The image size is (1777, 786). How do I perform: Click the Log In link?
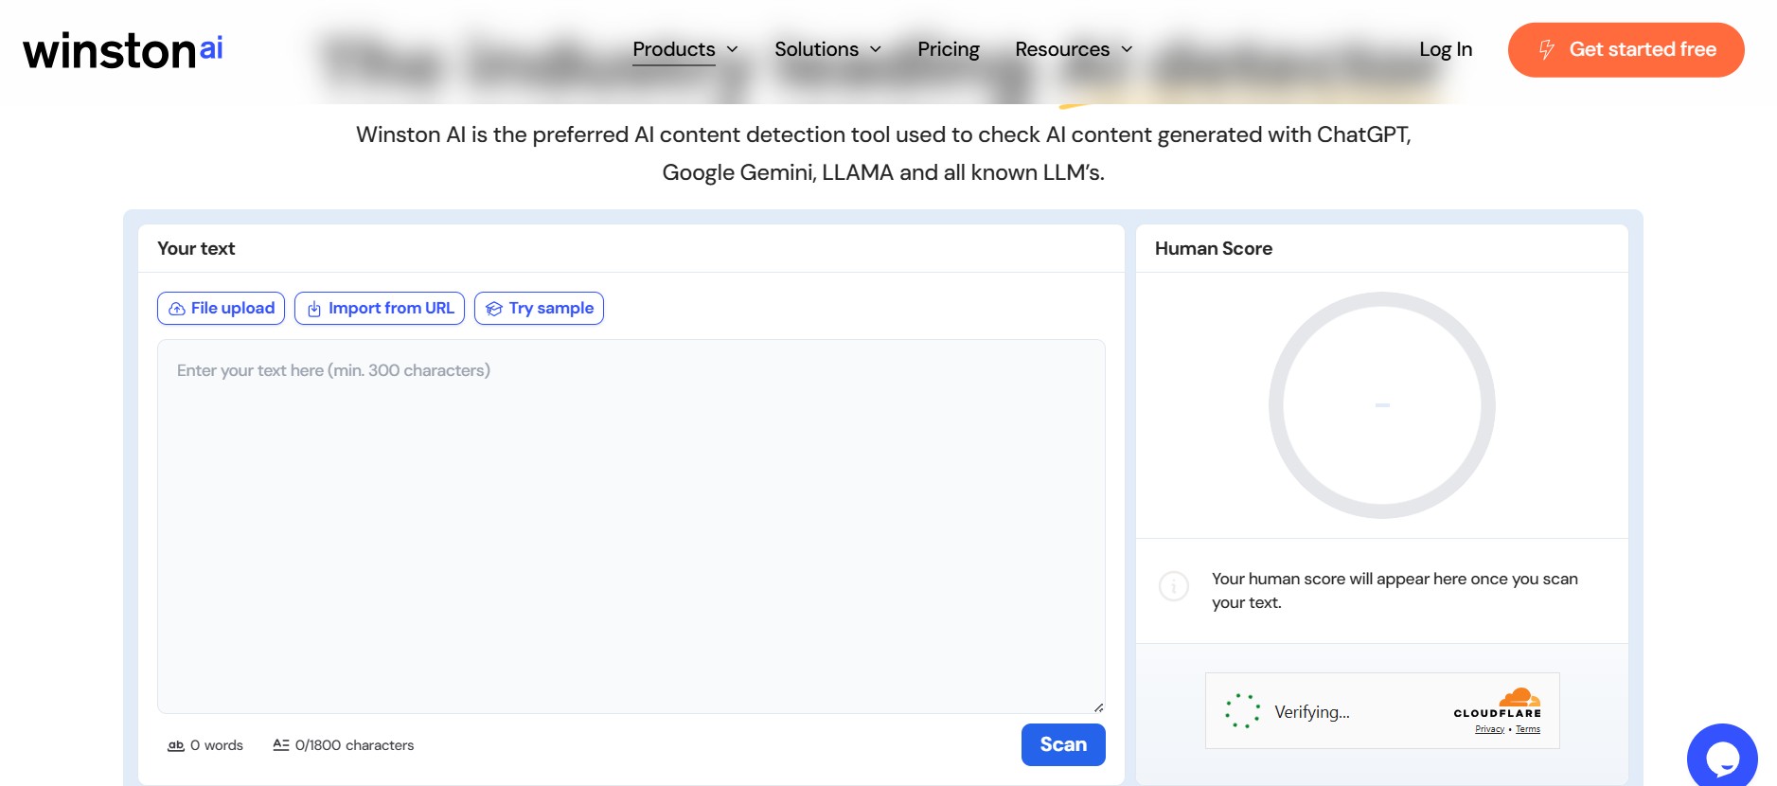pos(1446,49)
